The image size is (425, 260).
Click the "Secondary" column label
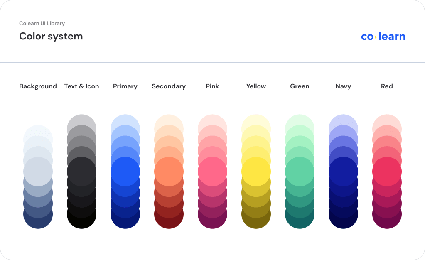coord(169,86)
